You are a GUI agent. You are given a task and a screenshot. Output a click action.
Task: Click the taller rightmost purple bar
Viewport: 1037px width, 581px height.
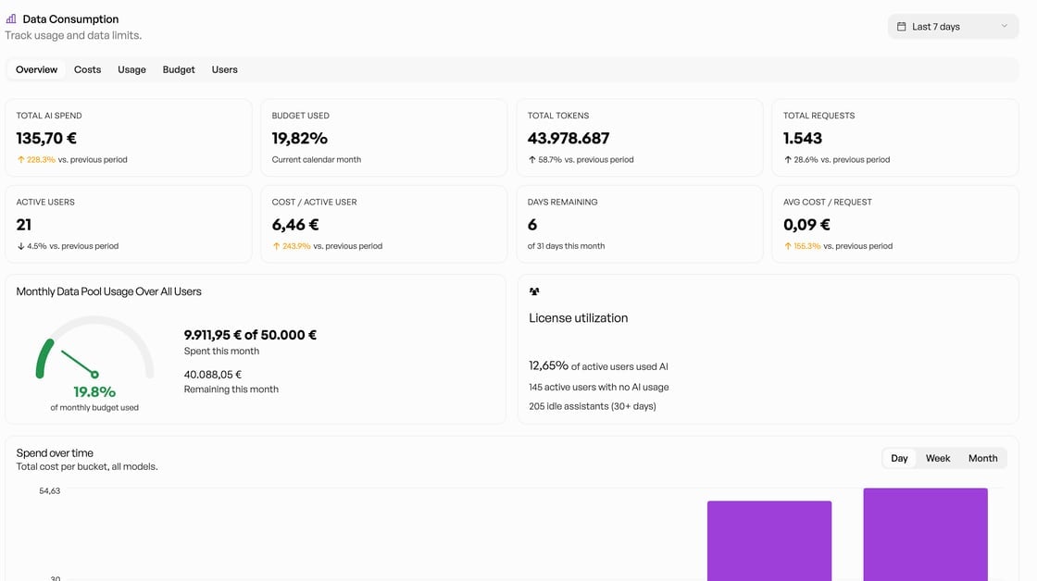point(925,534)
